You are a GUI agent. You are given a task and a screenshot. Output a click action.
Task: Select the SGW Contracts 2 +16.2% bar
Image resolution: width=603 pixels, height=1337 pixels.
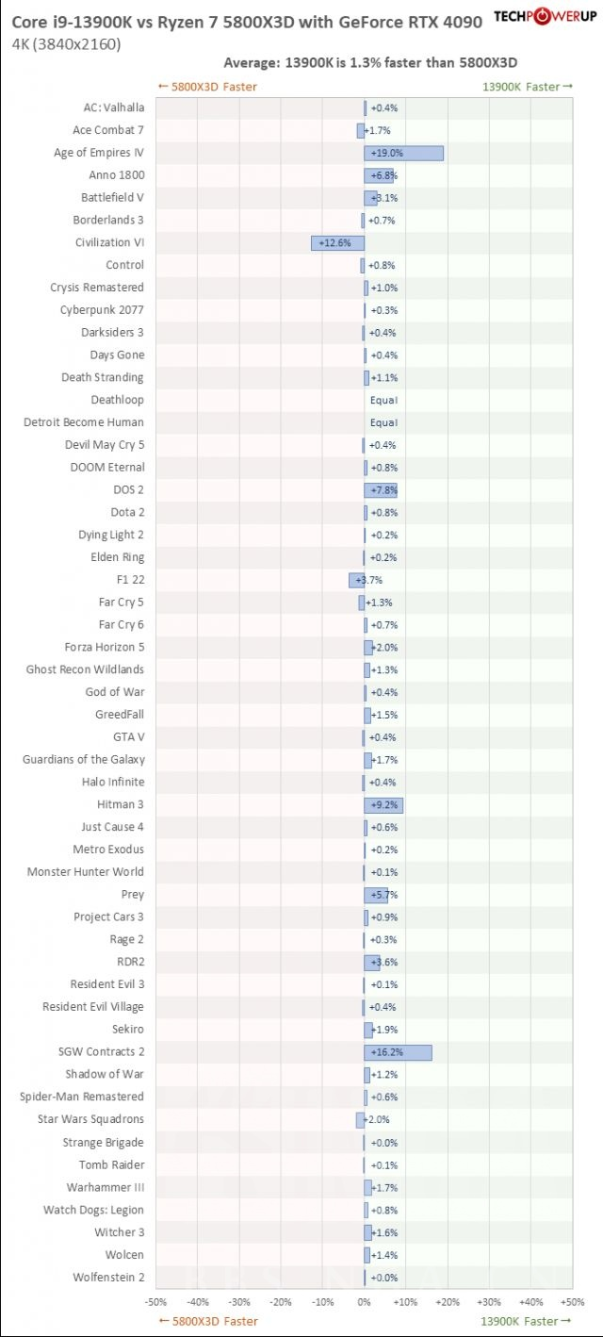[x=398, y=1051]
